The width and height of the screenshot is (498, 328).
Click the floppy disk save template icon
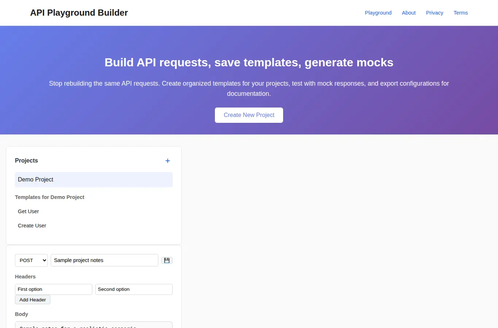(x=167, y=260)
